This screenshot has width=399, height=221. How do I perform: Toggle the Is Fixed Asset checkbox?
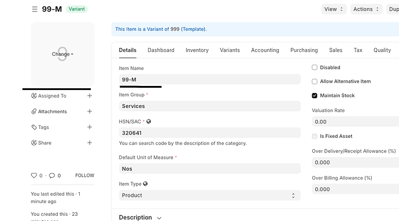point(315,136)
